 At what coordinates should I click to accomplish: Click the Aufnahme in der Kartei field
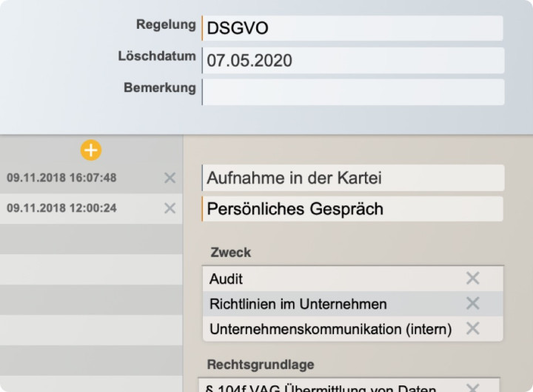(352, 178)
